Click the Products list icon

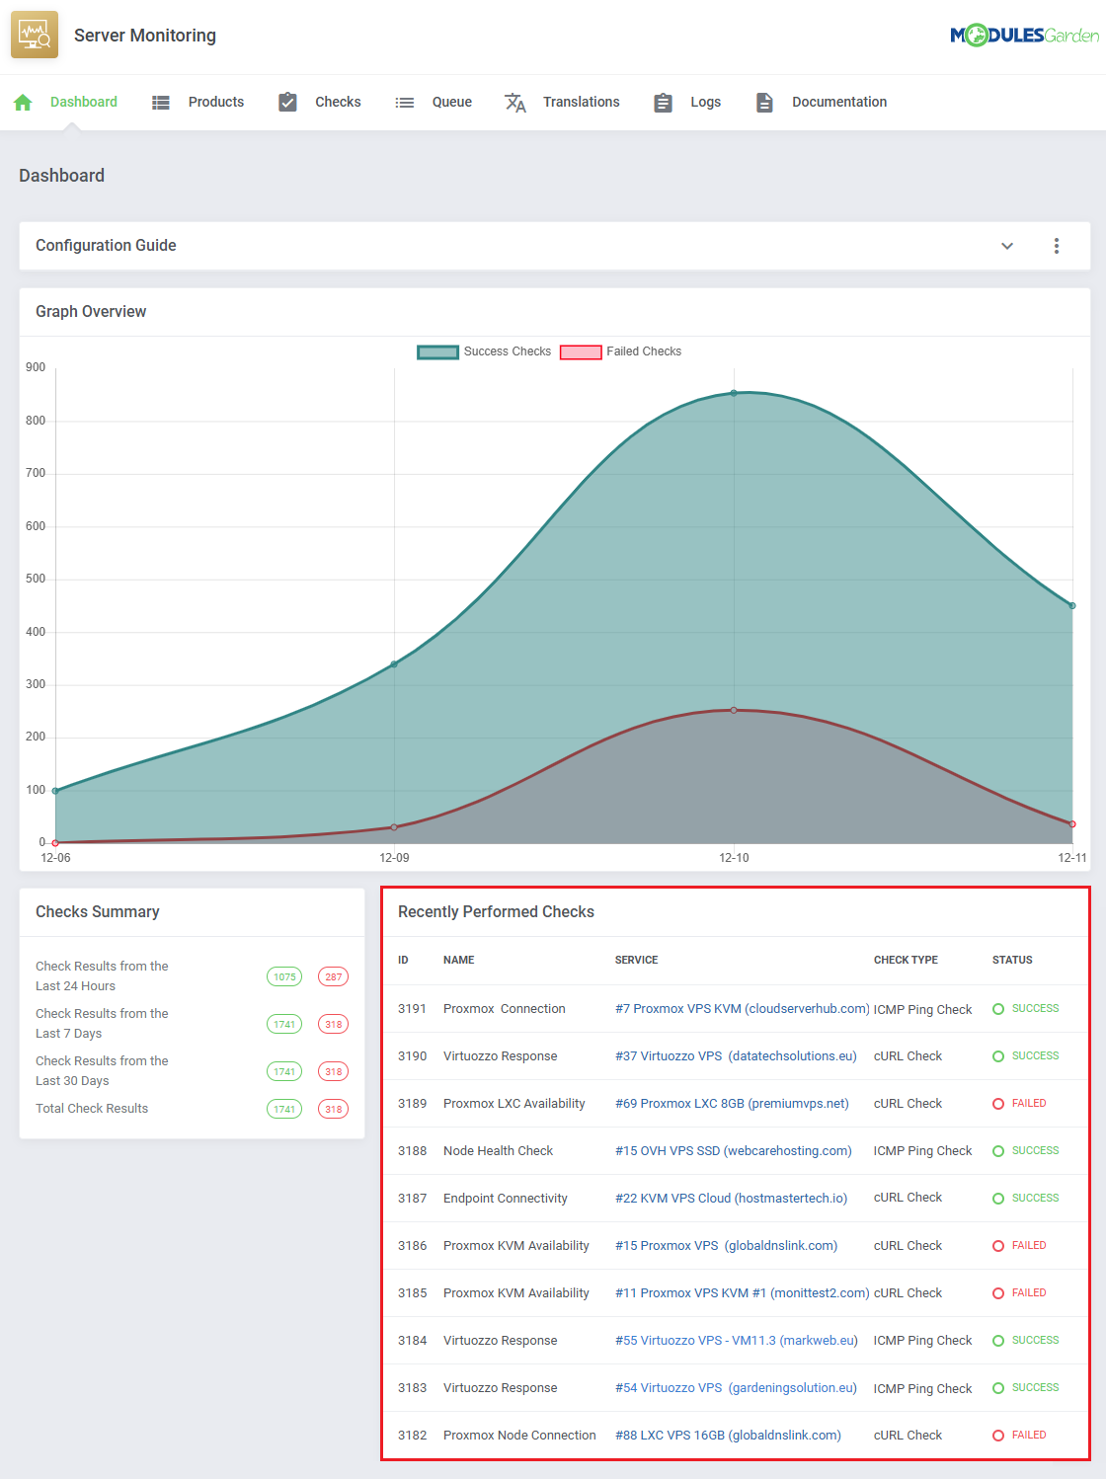[161, 102]
